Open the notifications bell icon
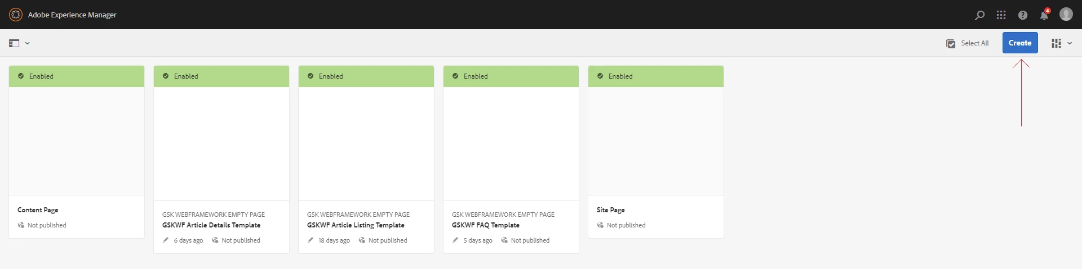This screenshot has width=1082, height=269. click(x=1044, y=15)
